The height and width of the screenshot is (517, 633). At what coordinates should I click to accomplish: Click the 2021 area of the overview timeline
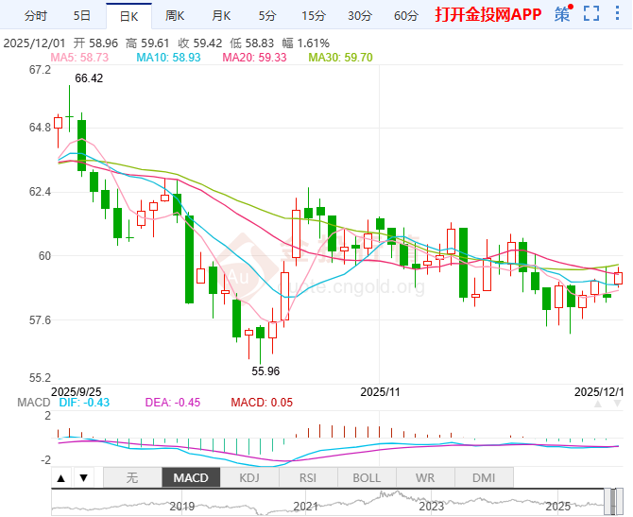[x=305, y=505]
